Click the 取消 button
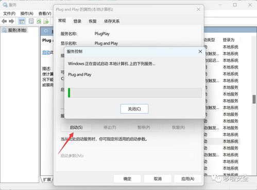The height and width of the screenshot is (190, 257). (158, 179)
